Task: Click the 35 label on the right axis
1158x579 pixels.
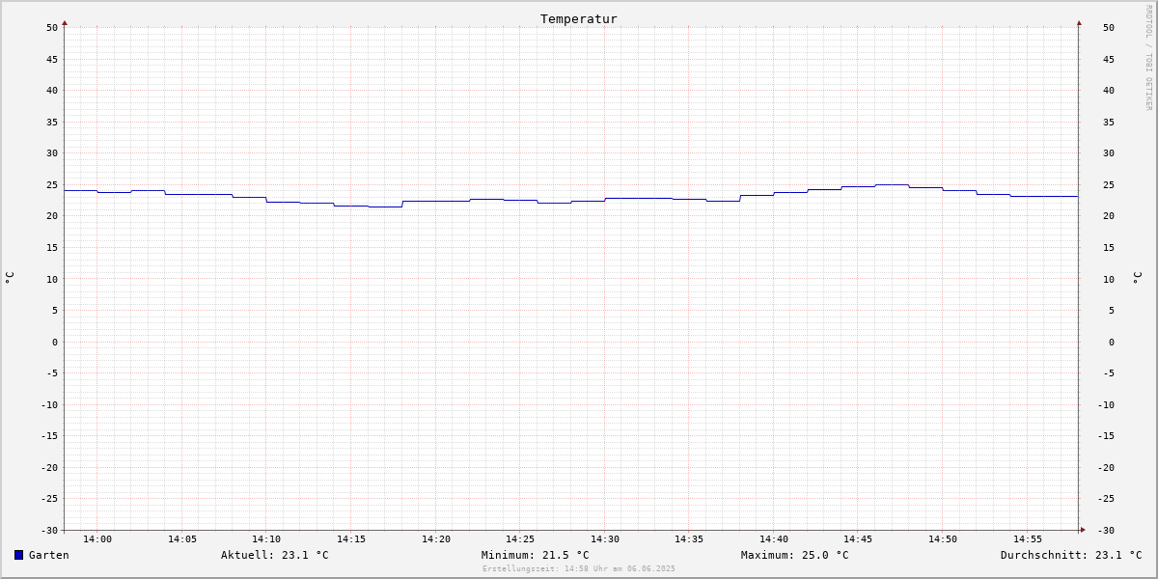Action: 1109,122
